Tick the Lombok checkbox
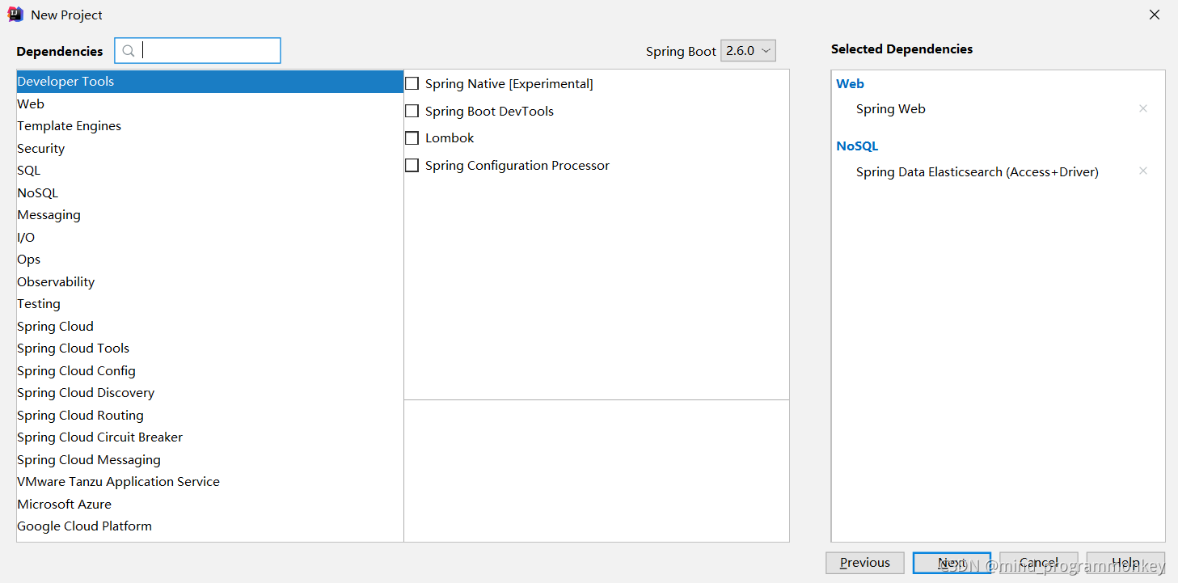The width and height of the screenshot is (1178, 583). pyautogui.click(x=412, y=138)
